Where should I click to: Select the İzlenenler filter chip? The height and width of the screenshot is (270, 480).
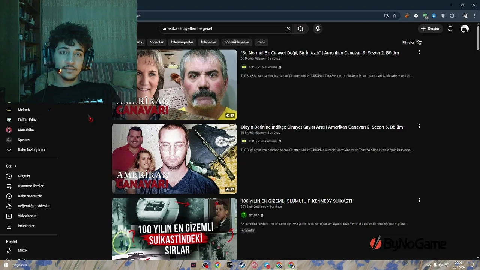click(209, 42)
